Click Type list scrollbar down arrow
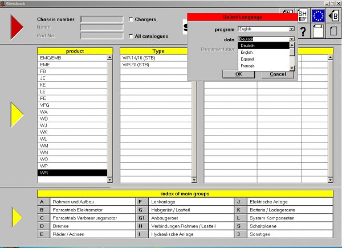 [x=194, y=180]
